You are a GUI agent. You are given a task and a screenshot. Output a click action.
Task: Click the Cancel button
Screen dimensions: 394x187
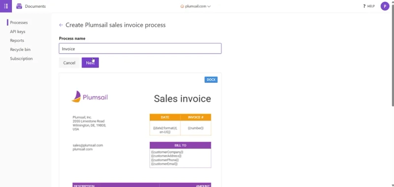coord(69,63)
